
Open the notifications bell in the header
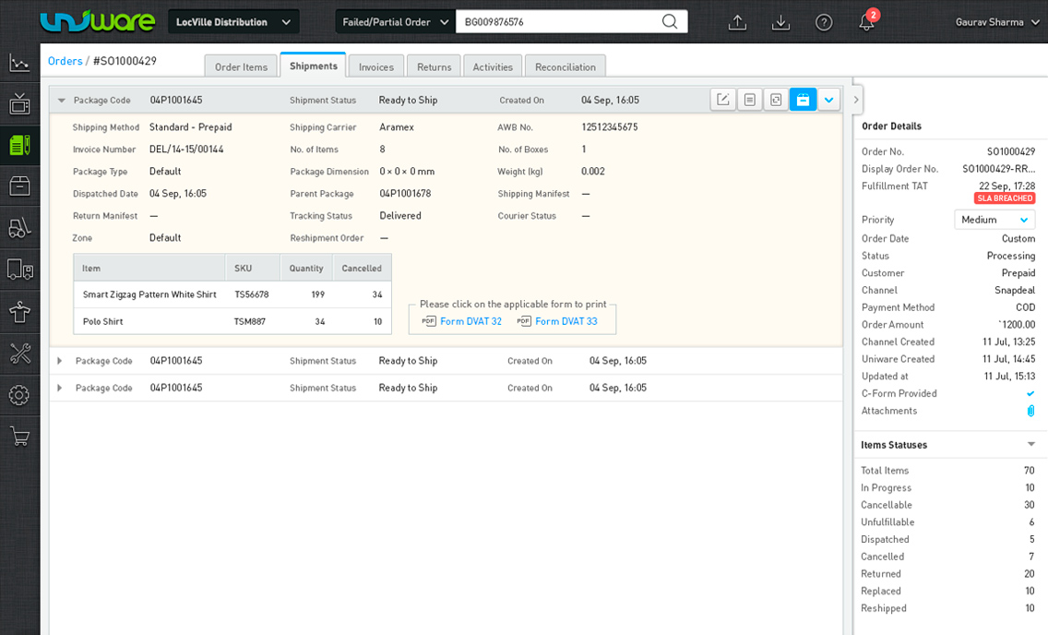coord(866,22)
